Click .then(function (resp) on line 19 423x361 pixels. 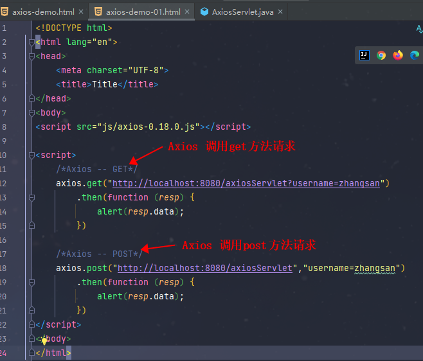point(130,282)
